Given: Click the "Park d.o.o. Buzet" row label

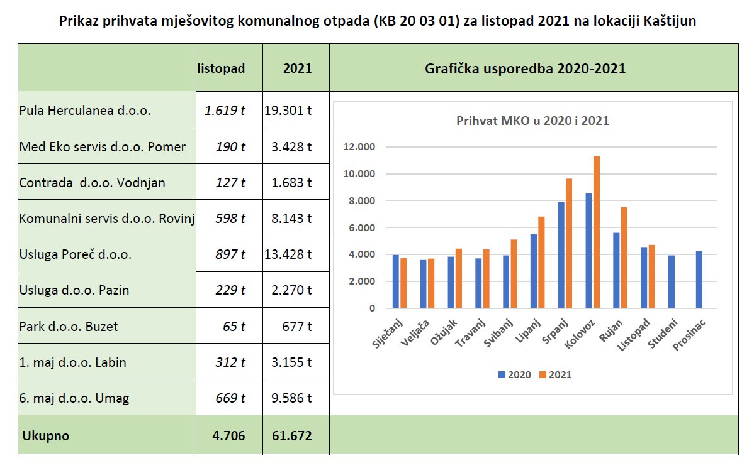Looking at the screenshot, I should click(x=69, y=326).
